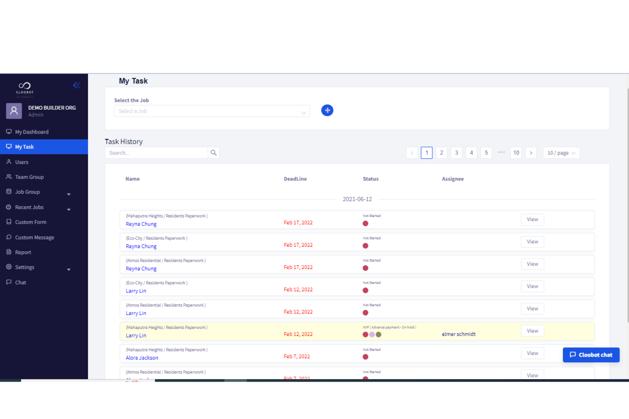629x419 pixels.
Task: Go to previous page arrow
Action: point(412,153)
